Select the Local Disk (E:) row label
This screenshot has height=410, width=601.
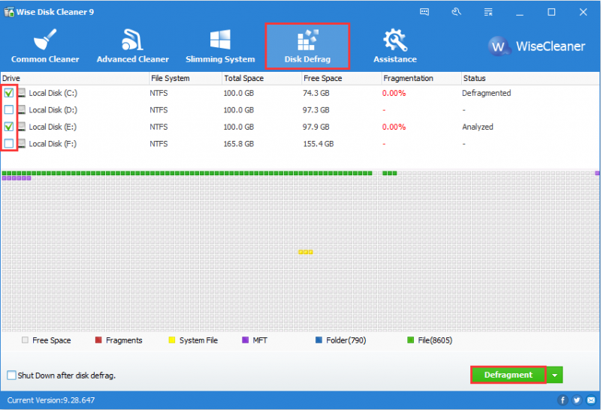tap(53, 127)
